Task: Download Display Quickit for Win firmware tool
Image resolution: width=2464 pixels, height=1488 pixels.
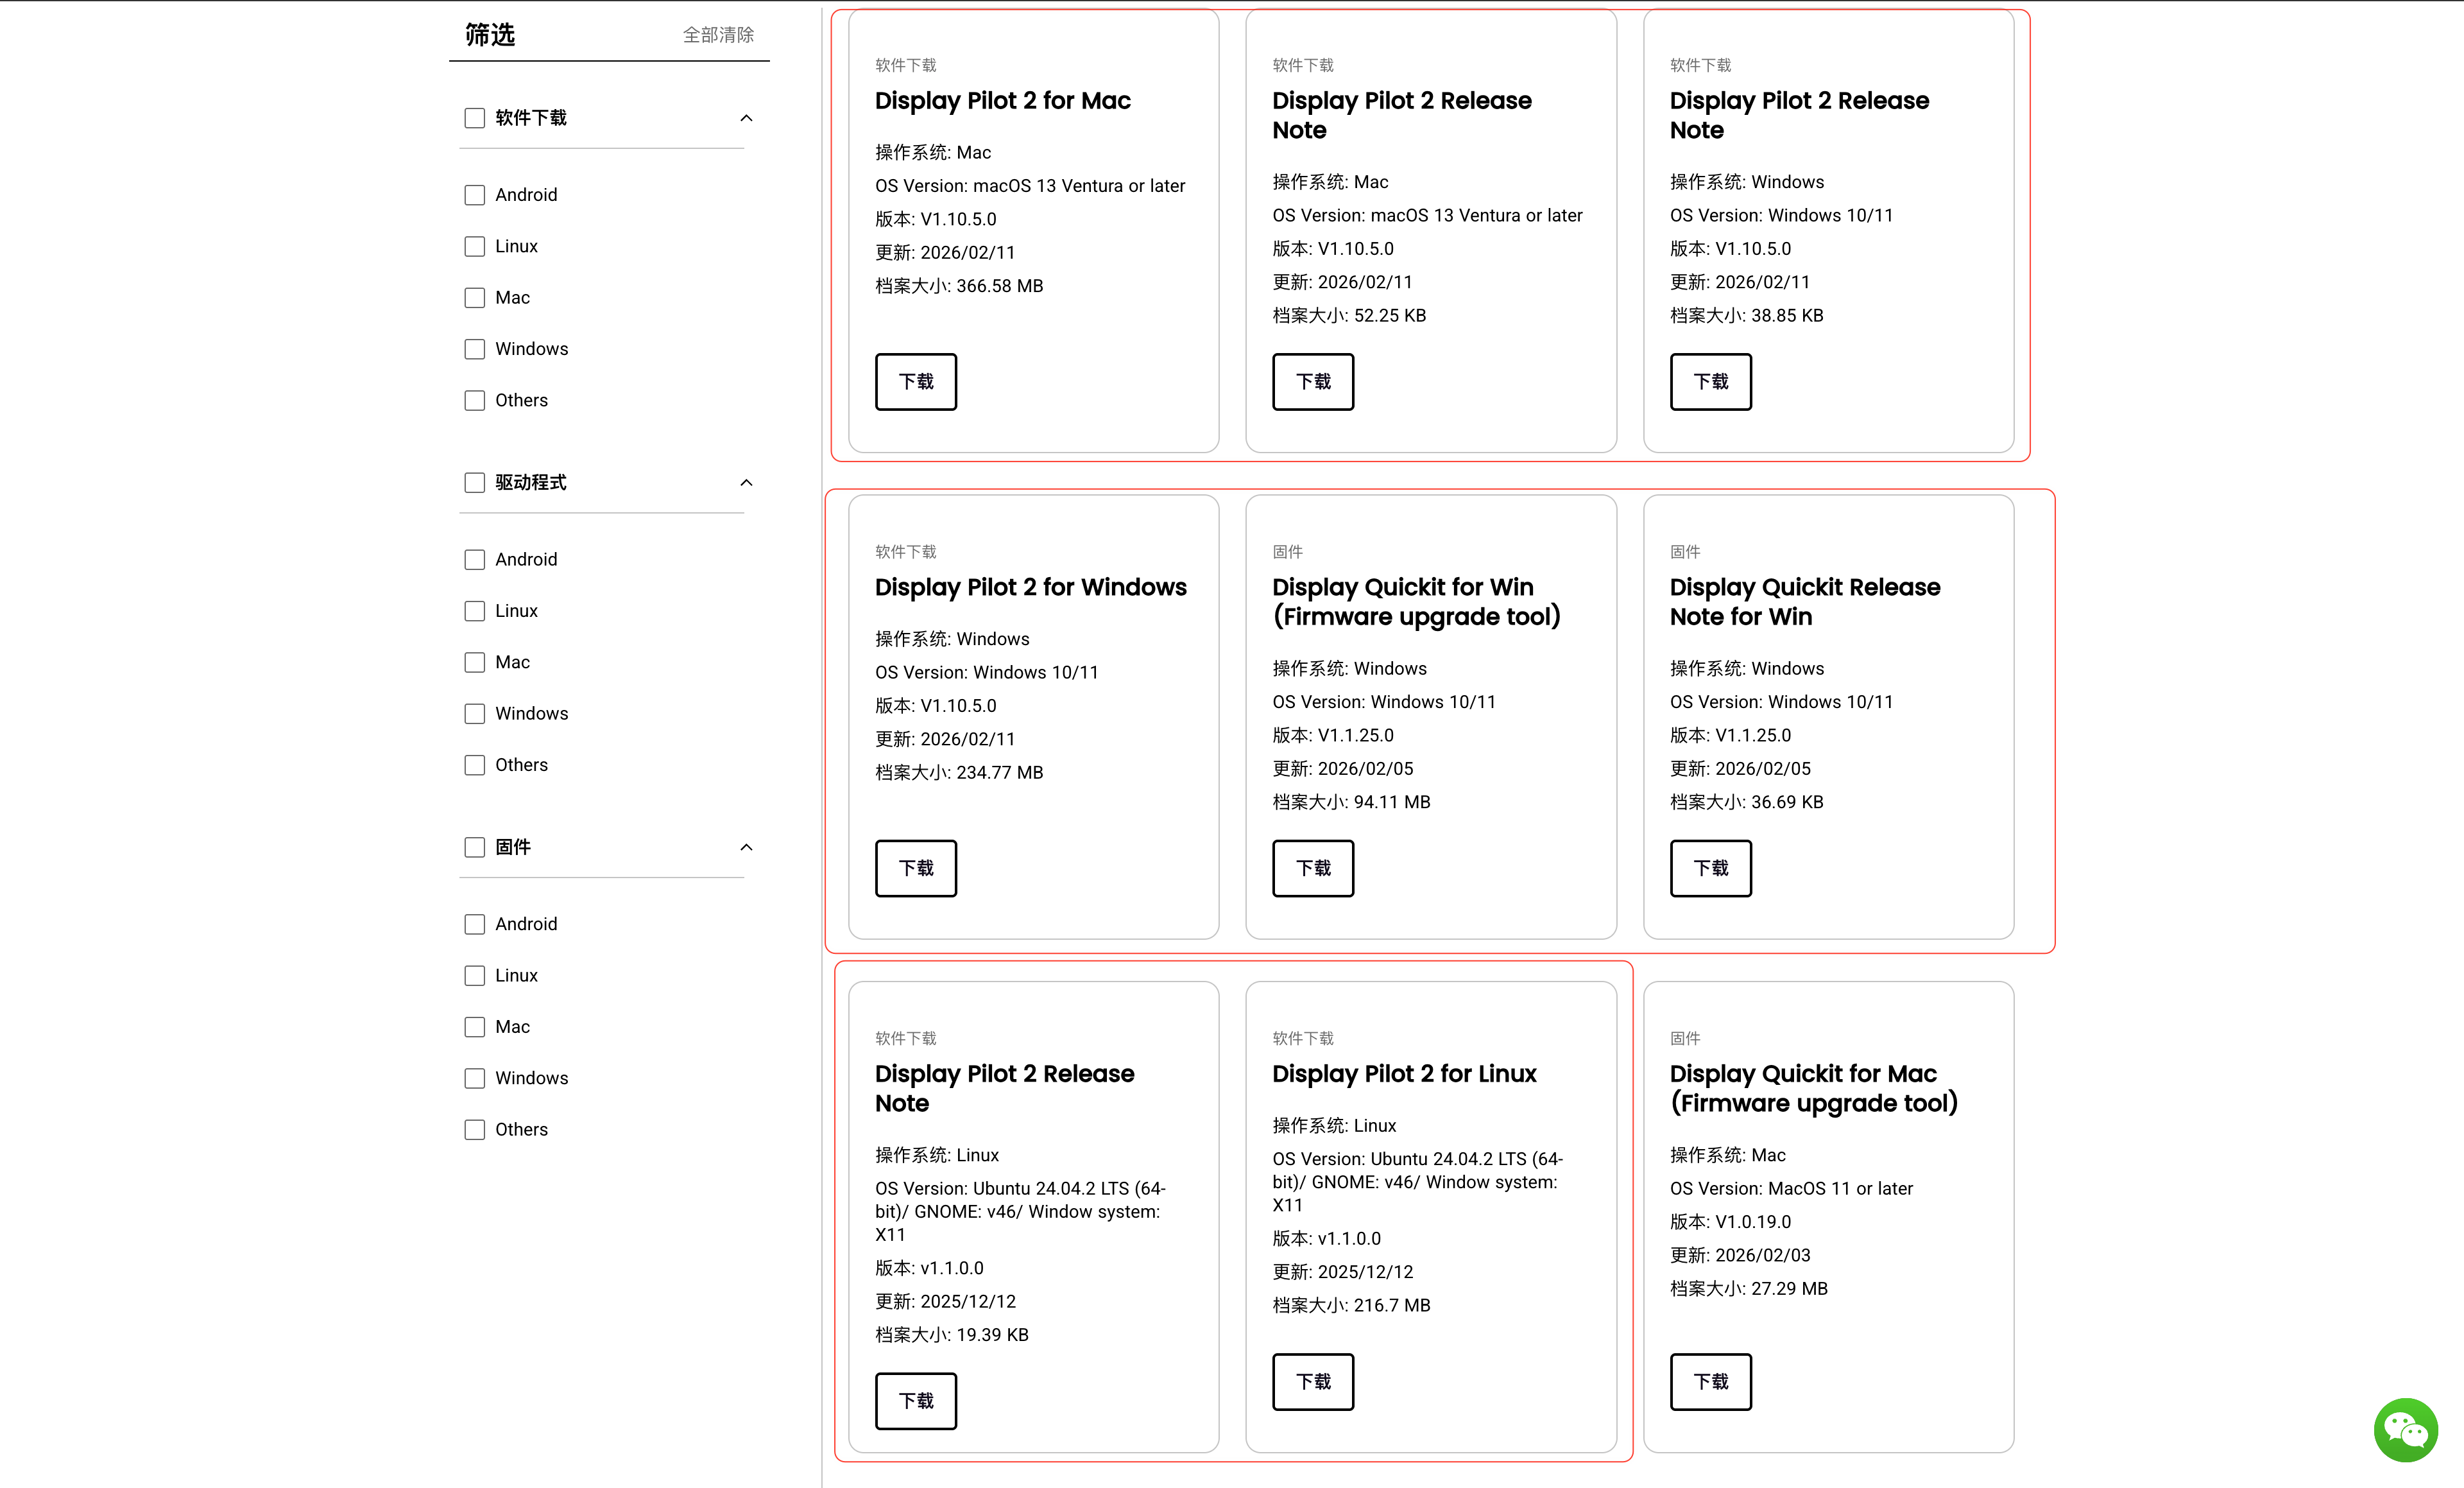Action: 1312,868
